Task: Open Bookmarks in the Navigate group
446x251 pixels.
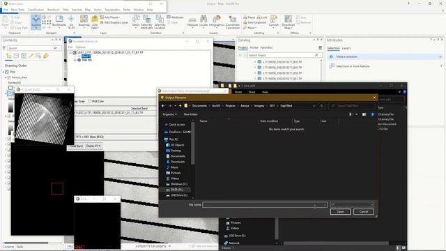Action: [x=59, y=22]
